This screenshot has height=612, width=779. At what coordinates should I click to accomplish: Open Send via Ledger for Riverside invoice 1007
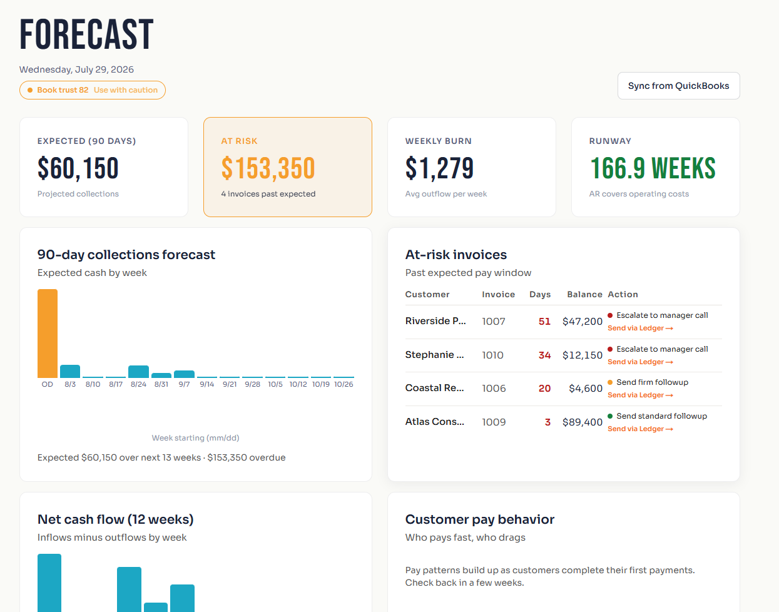(640, 328)
